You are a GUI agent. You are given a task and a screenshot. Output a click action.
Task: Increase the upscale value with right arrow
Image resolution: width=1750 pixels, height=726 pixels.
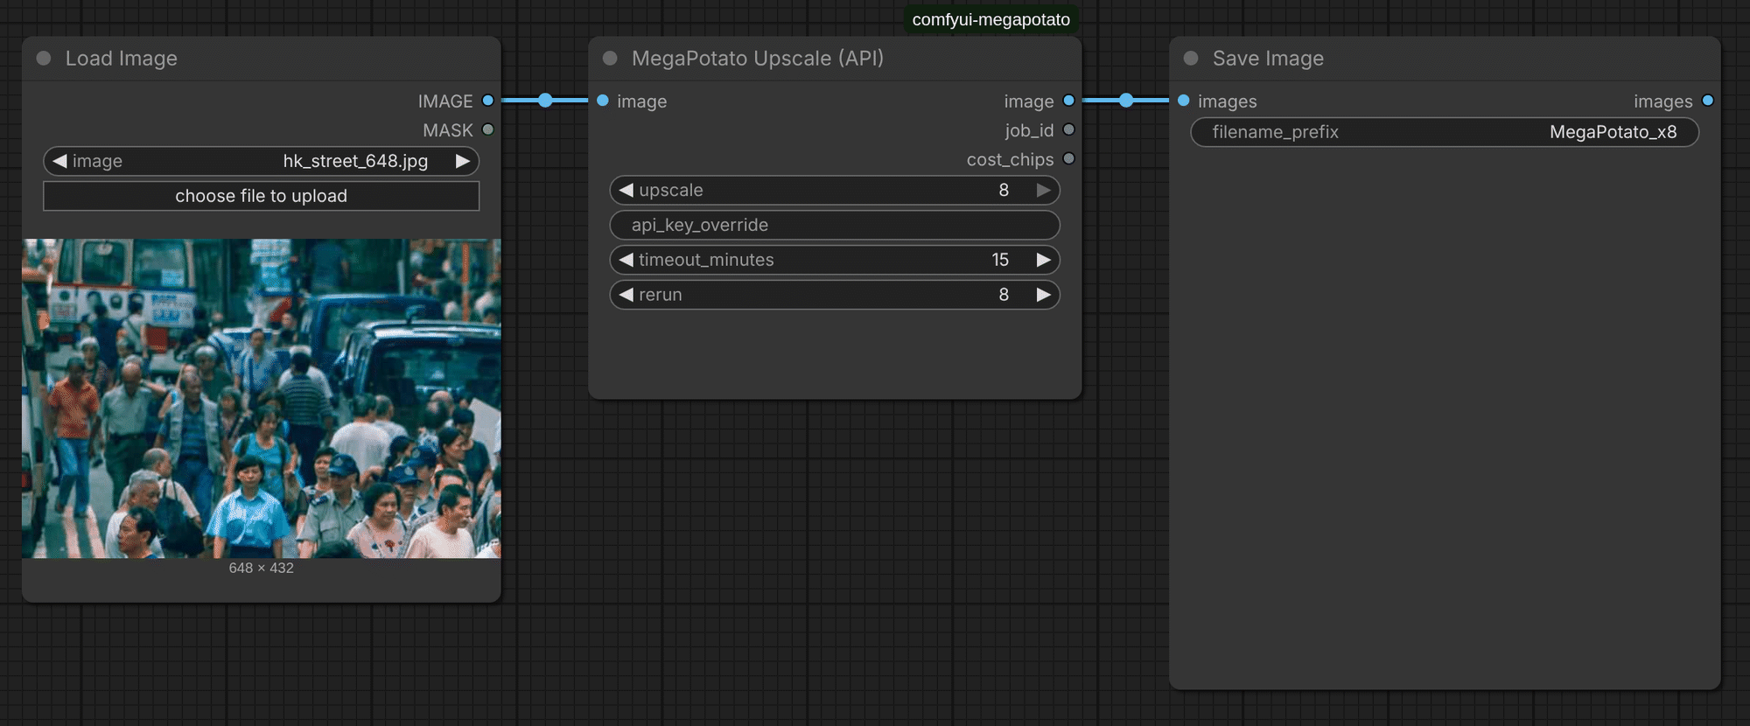point(1044,190)
